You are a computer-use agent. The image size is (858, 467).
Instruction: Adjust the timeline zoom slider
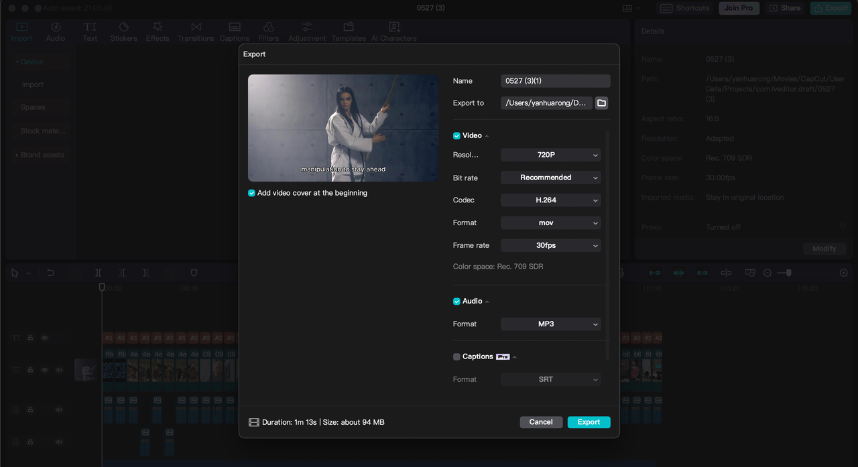pos(789,273)
